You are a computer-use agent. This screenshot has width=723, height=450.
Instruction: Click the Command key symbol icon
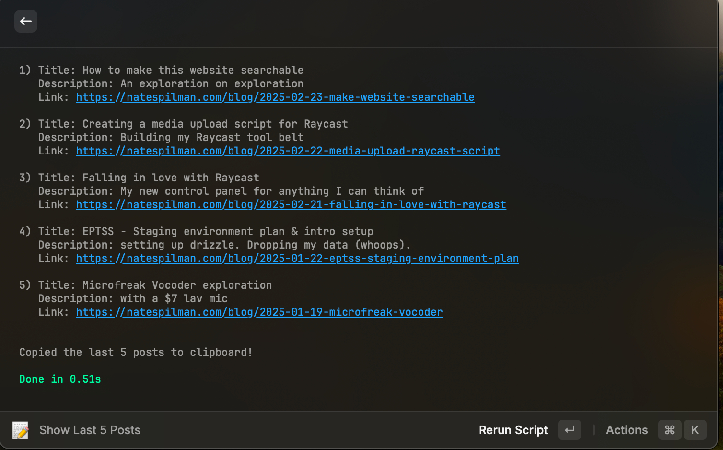[670, 430]
